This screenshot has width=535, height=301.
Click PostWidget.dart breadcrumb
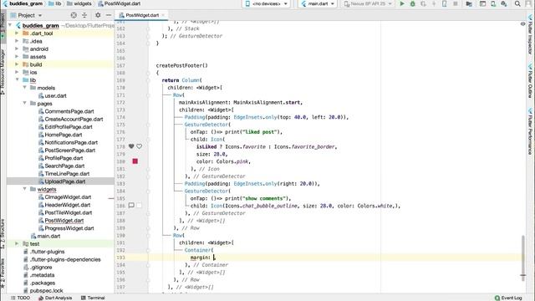(119, 3)
